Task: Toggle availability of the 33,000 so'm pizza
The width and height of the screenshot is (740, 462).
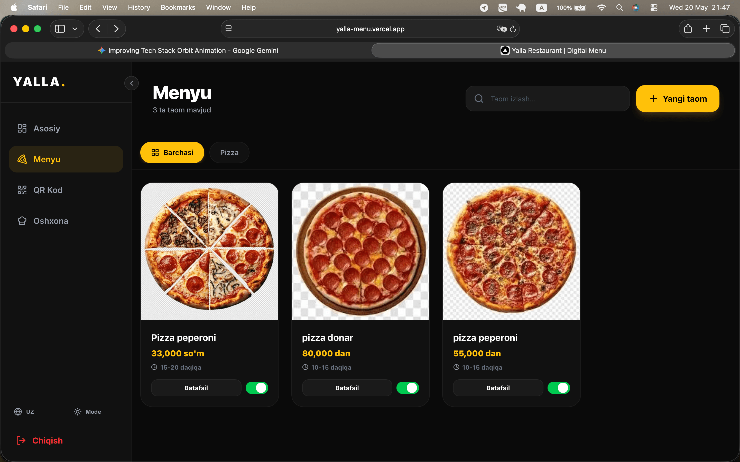Action: (257, 388)
